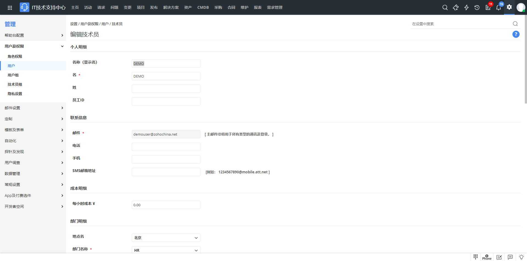This screenshot has height=261, width=527.
Task: Expand the 开发者空间 sidebar section
Action: click(33, 206)
